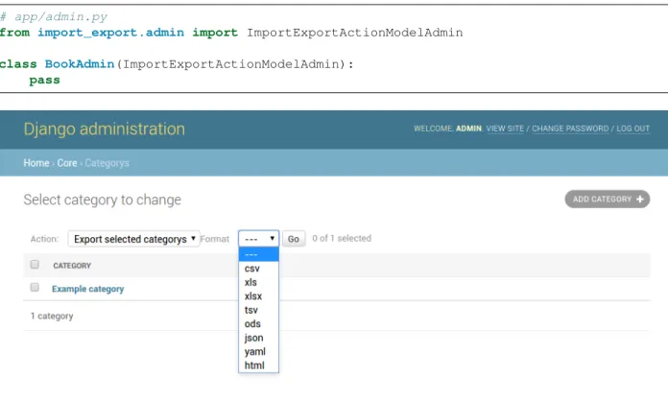Select csv from the format list
Screen dimensions: 668x400
tap(258, 269)
